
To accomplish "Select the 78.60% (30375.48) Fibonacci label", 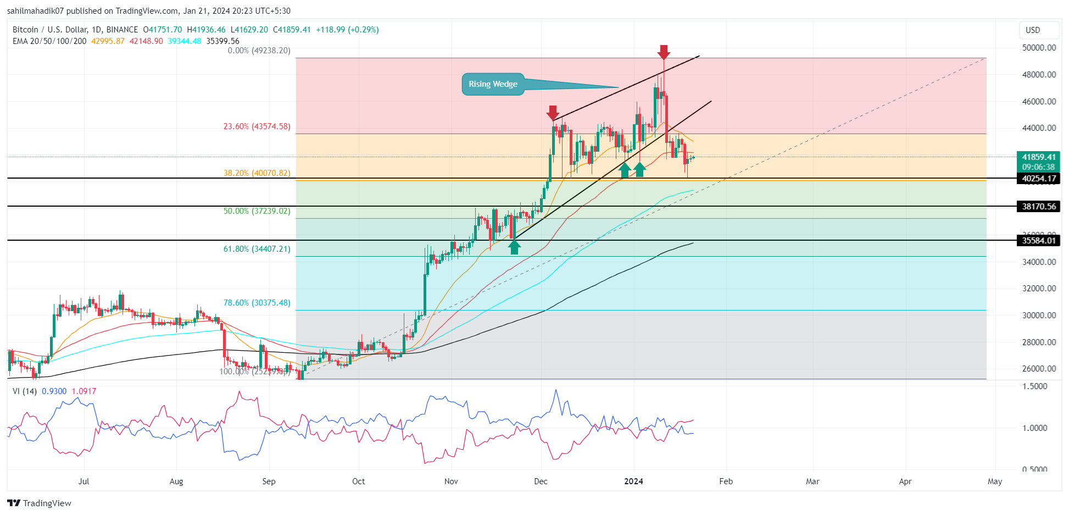I will pos(257,303).
